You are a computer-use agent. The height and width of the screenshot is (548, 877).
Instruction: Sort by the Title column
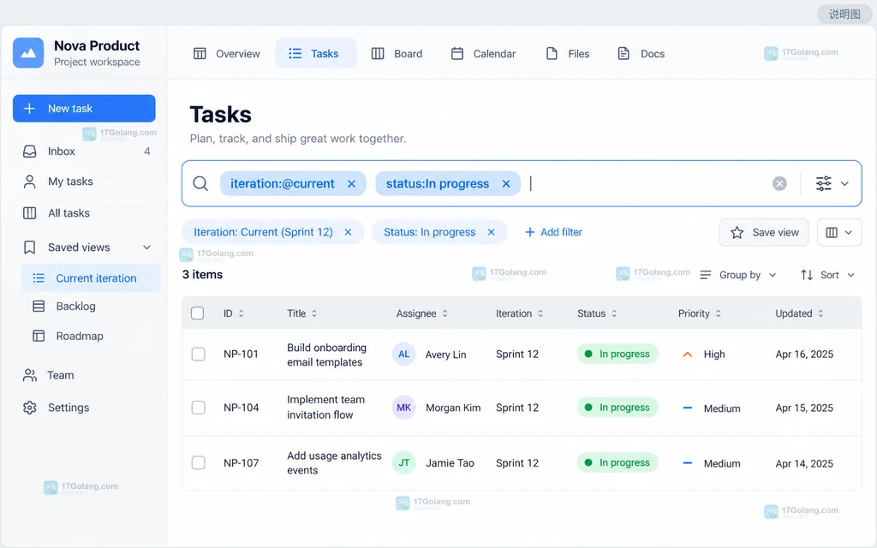[302, 313]
